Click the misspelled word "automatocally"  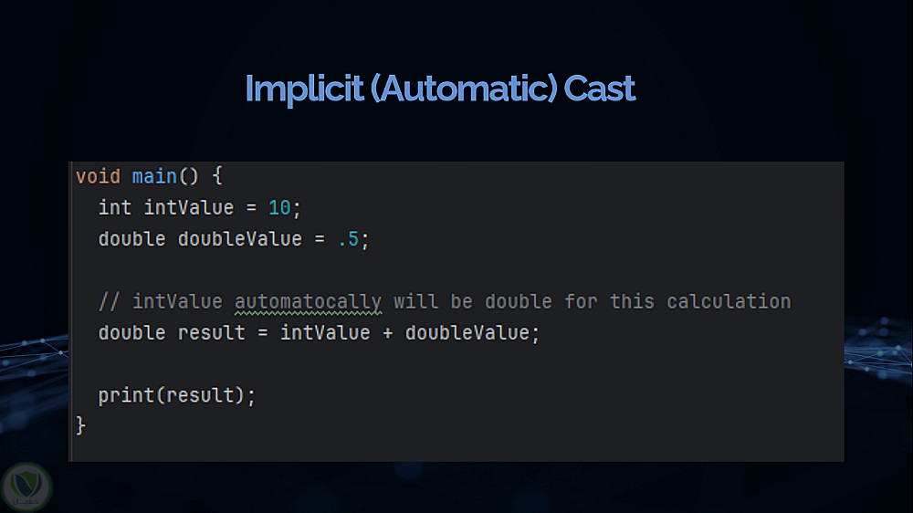pos(308,301)
